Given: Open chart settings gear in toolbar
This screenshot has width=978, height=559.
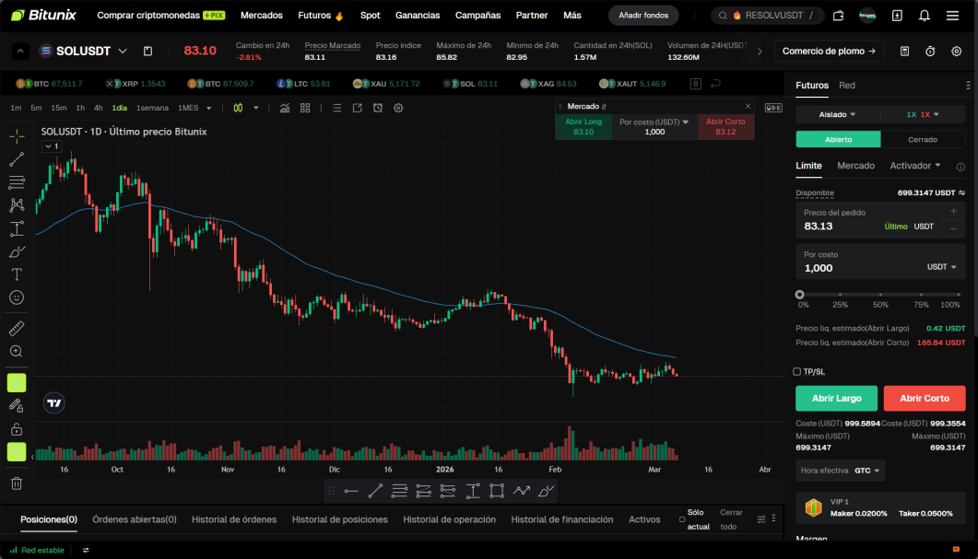Looking at the screenshot, I should (398, 108).
